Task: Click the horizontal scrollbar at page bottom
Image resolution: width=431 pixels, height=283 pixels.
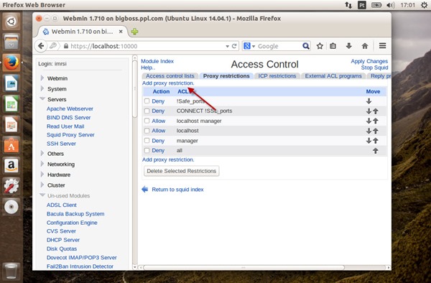Action: [244, 267]
